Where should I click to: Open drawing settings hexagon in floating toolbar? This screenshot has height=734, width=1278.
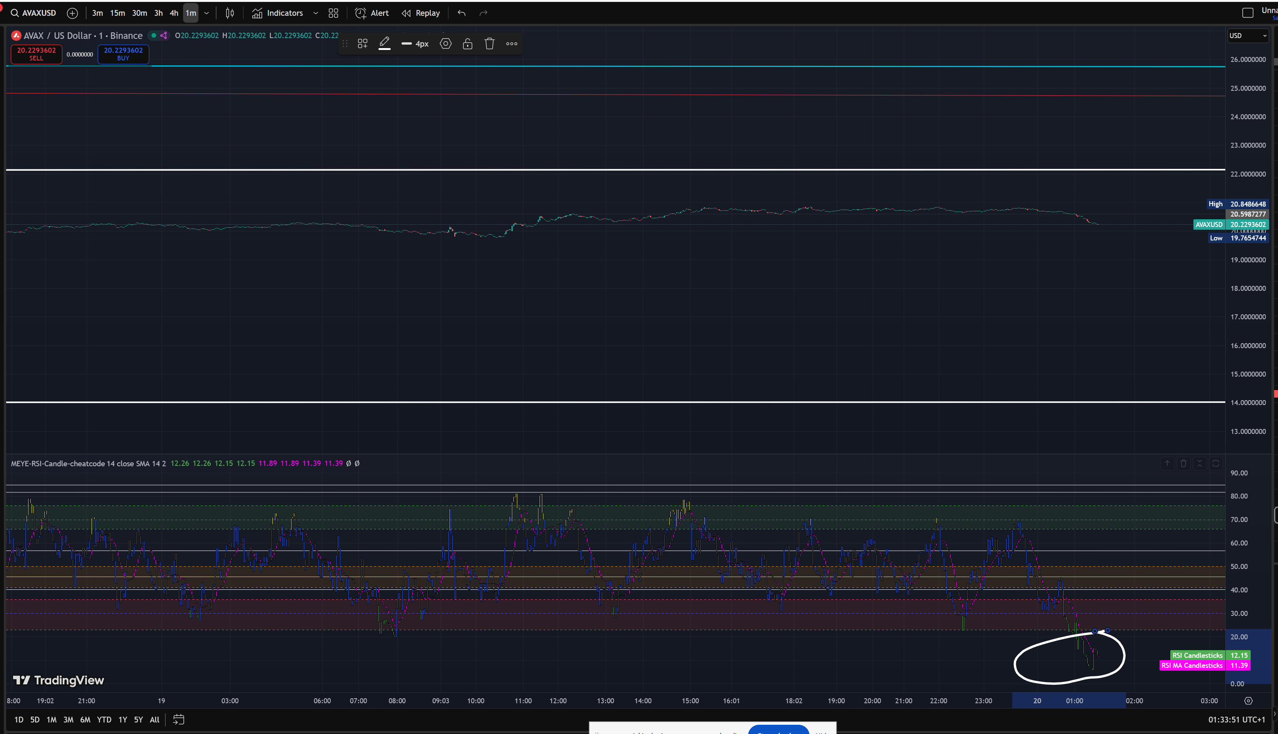tap(445, 44)
